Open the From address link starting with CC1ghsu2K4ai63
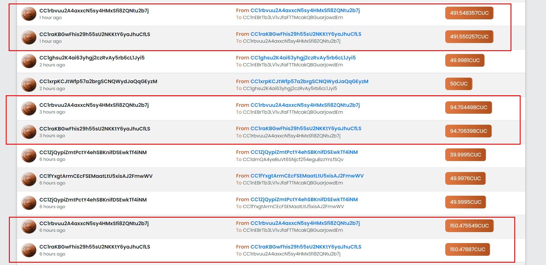This screenshot has height=265, width=546. (x=303, y=58)
